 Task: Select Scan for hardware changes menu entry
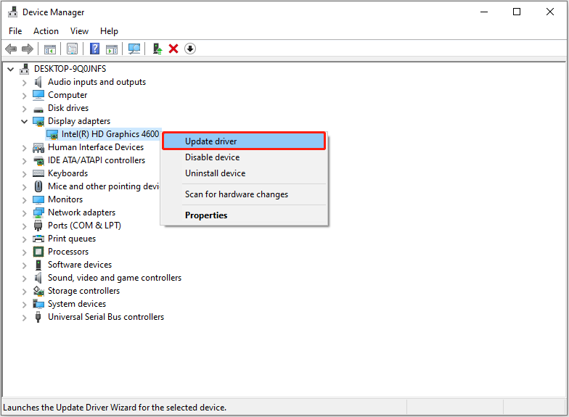pos(244,194)
